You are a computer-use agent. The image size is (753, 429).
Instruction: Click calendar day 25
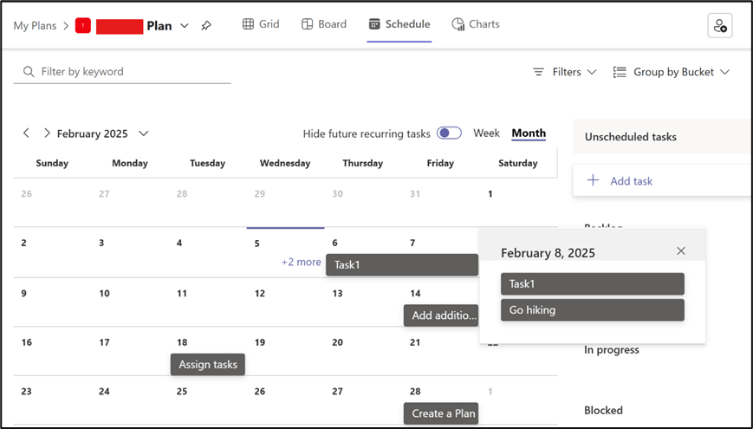click(182, 391)
